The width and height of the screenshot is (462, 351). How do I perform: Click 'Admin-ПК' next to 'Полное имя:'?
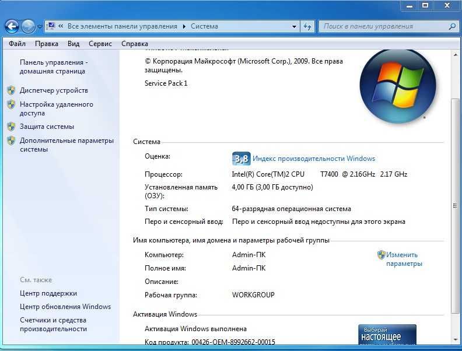pyautogui.click(x=249, y=268)
